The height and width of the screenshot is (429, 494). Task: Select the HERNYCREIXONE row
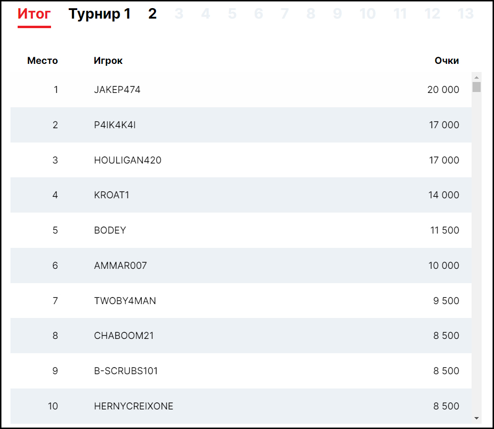point(134,406)
